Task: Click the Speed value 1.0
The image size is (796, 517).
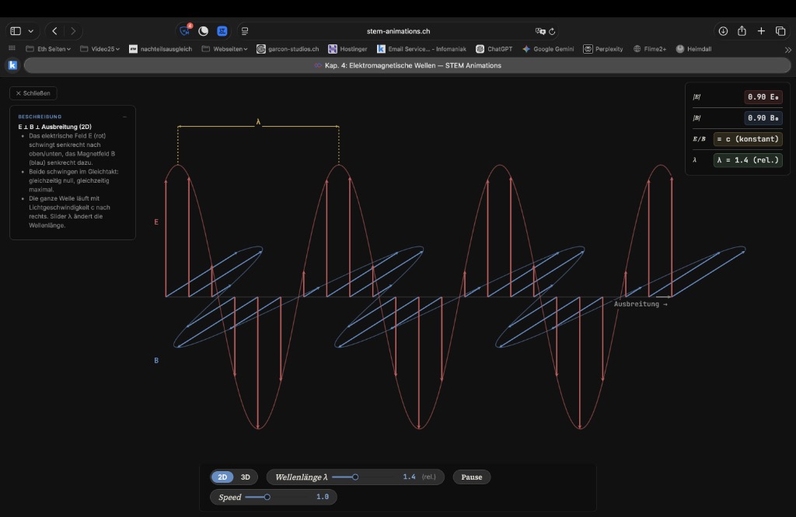Action: [x=323, y=497]
